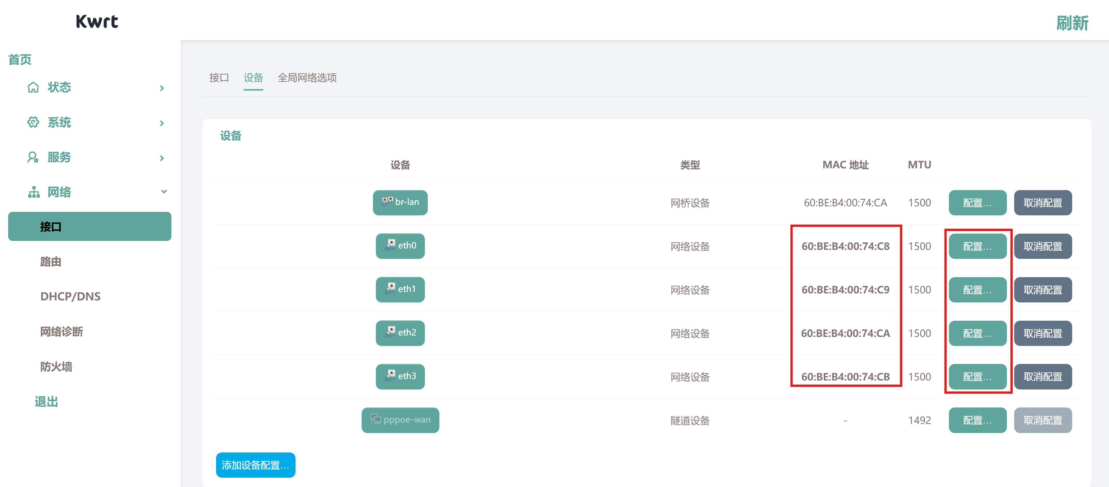Viewport: 1109px width, 487px height.
Task: Click 退出 to log out
Action: pyautogui.click(x=46, y=402)
